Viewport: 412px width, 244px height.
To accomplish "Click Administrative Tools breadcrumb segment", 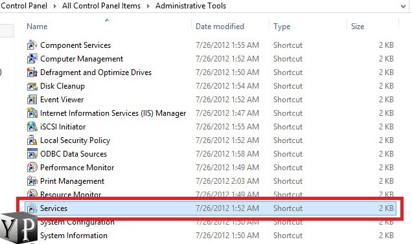I will click(x=190, y=6).
